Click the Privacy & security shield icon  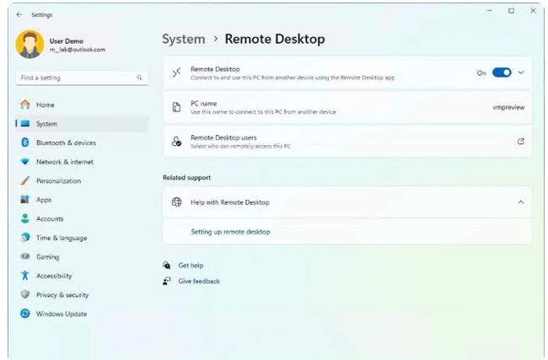(x=25, y=295)
